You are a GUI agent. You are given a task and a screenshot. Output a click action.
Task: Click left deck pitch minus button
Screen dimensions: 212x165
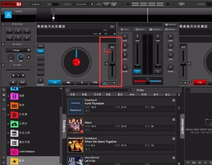pos(110,83)
